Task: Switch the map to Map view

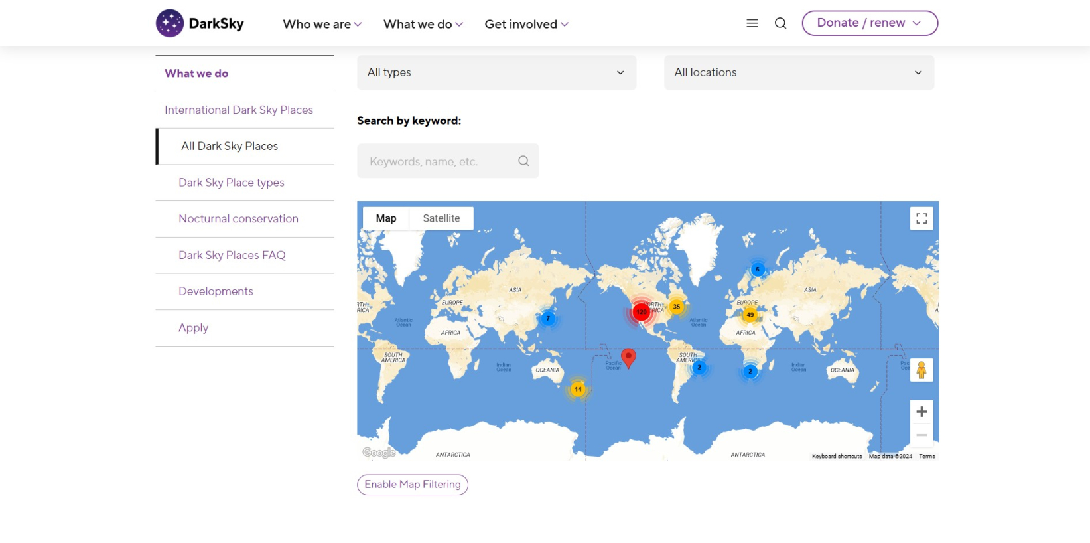Action: coord(386,218)
